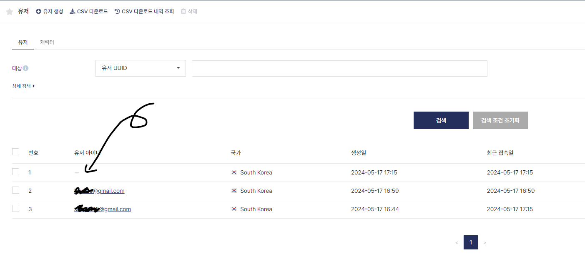Toggle the select-all checkbox in the table header
The height and width of the screenshot is (264, 585).
tap(15, 152)
